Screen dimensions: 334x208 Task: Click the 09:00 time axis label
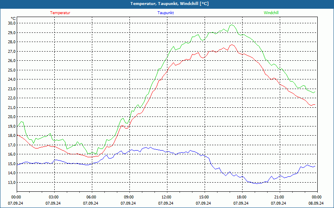point(129,197)
